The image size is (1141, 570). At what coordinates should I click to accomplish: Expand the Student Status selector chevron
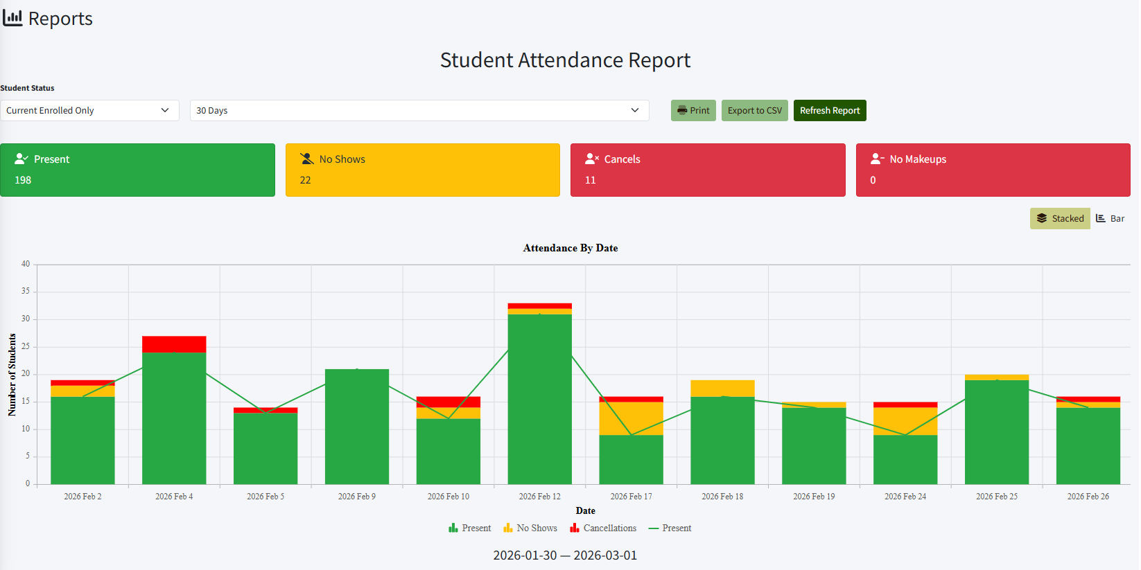(x=165, y=111)
